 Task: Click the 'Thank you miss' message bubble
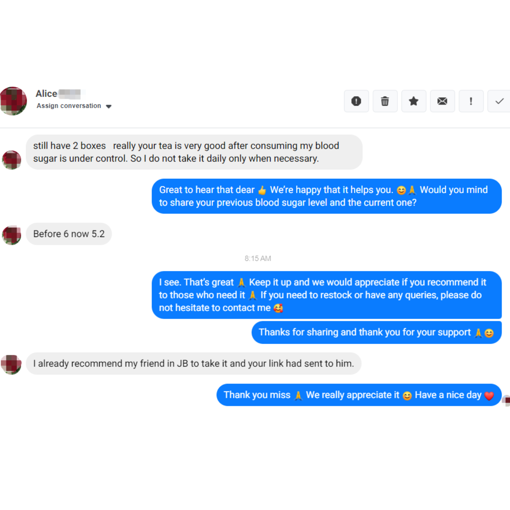(x=359, y=395)
